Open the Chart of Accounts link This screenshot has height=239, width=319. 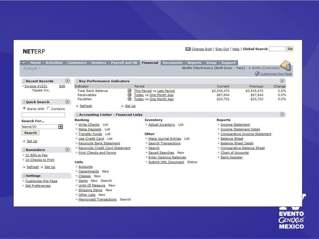click(x=235, y=152)
